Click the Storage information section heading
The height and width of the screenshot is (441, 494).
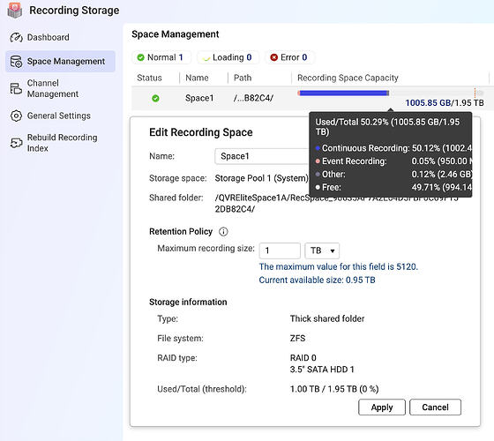(188, 302)
